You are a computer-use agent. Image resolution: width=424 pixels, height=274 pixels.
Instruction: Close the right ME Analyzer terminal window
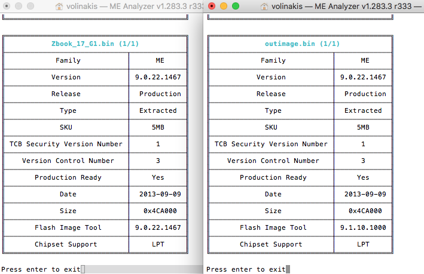click(212, 6)
